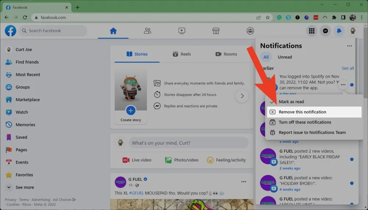
Task: Open a new Chrome tab
Action: pos(77,7)
